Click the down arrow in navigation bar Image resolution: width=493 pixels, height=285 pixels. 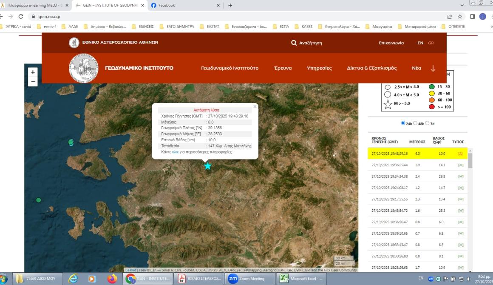(433, 68)
